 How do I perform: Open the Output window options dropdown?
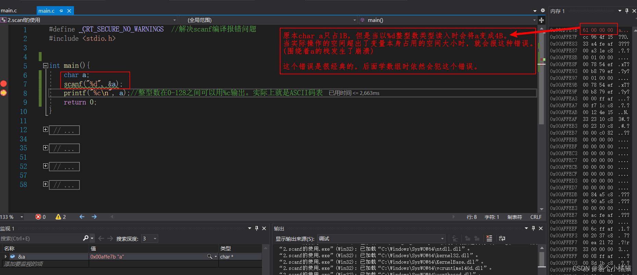click(526, 228)
